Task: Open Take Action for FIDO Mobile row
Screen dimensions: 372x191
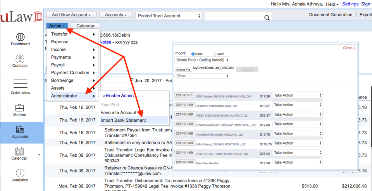Action: click(297, 95)
